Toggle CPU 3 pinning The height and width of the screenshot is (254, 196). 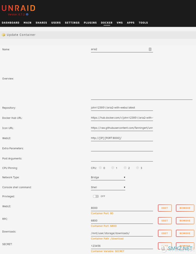[x=137, y=168]
